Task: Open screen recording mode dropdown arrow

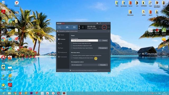Action: click(63, 27)
